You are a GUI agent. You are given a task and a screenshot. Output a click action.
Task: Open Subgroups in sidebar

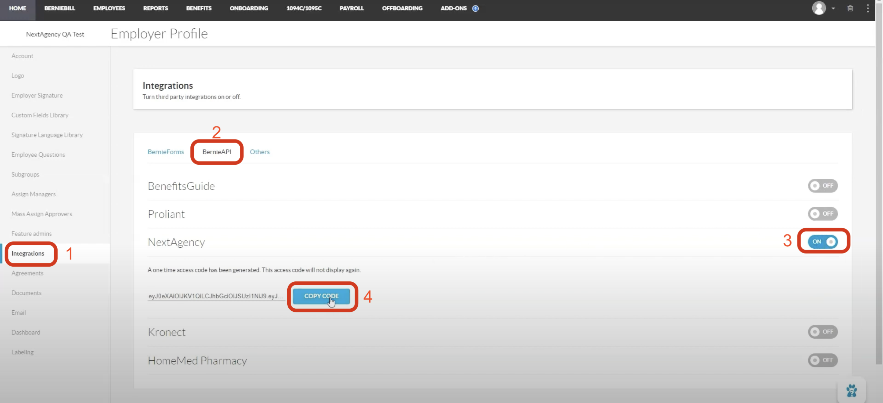[x=25, y=174]
